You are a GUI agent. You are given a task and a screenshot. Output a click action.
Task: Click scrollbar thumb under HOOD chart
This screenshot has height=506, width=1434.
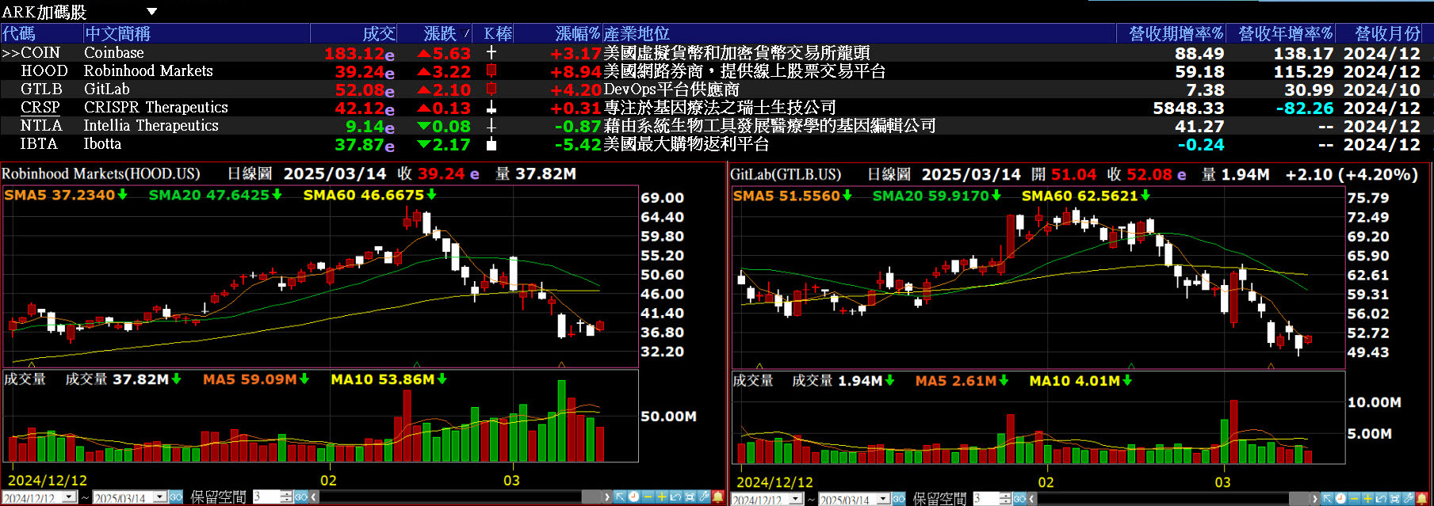point(591,496)
